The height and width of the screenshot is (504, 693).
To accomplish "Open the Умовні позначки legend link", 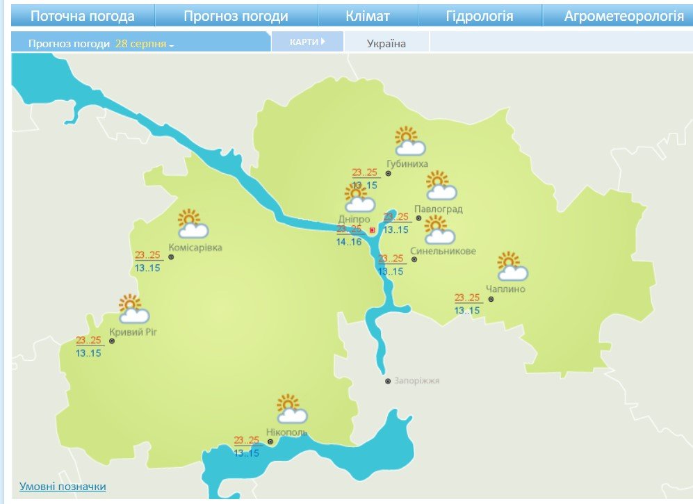I will click(x=63, y=487).
